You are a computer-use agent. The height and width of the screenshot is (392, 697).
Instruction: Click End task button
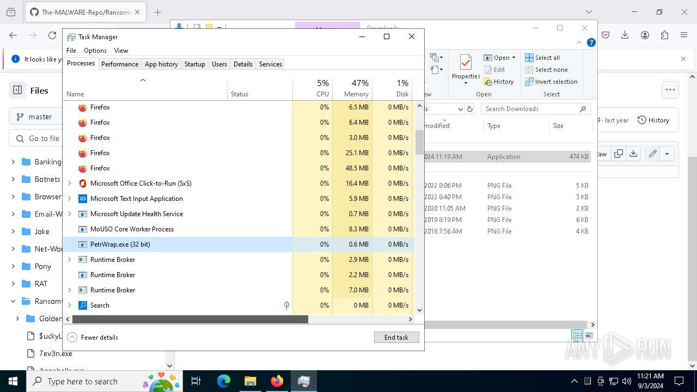tap(396, 338)
